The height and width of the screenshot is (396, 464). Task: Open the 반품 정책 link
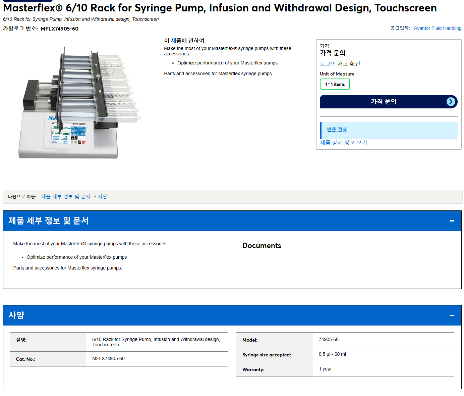pos(337,130)
